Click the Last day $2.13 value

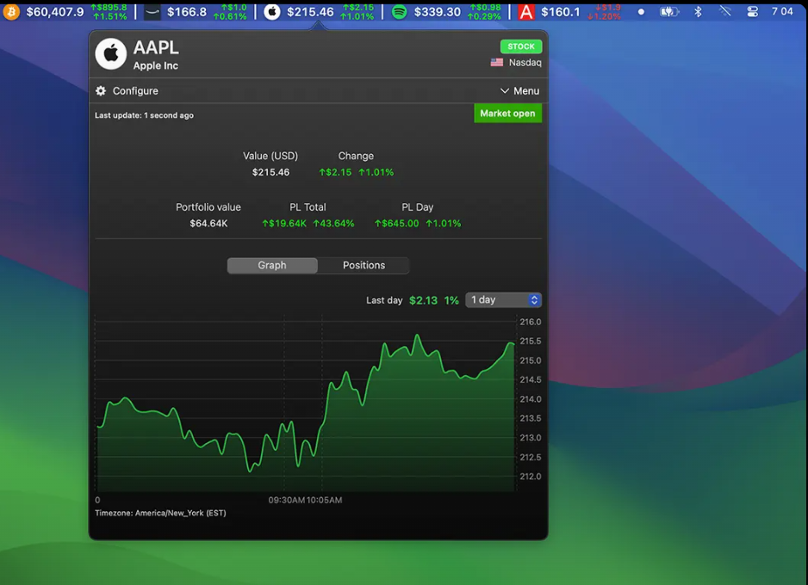pos(423,300)
